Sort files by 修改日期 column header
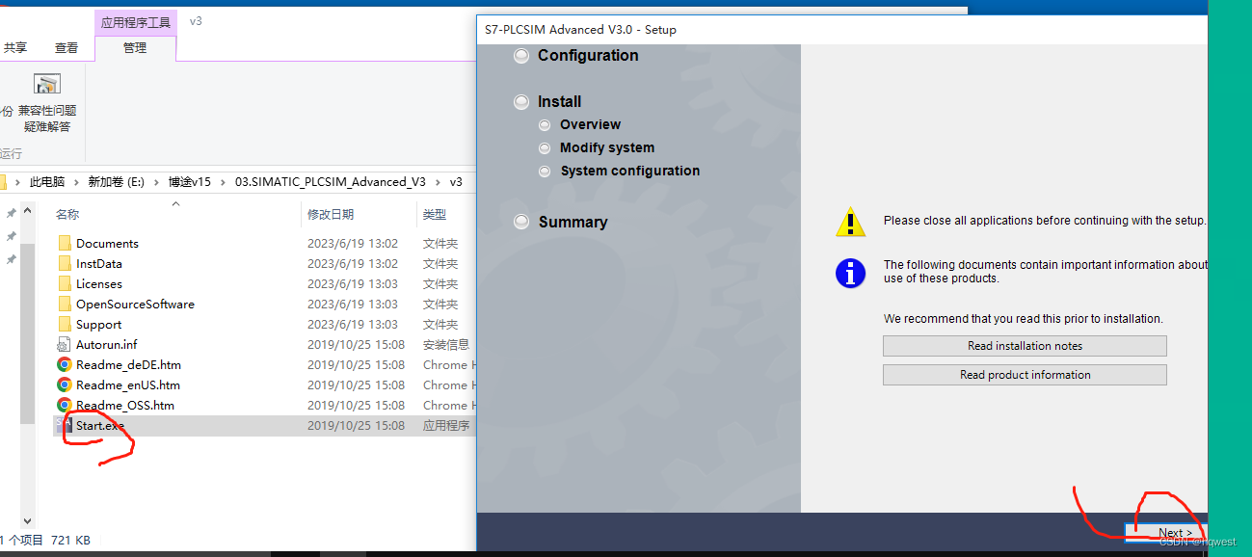The image size is (1252, 557). pyautogui.click(x=331, y=214)
